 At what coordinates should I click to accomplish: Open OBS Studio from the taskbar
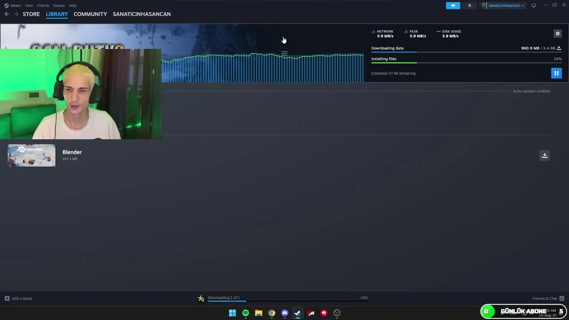click(x=337, y=313)
